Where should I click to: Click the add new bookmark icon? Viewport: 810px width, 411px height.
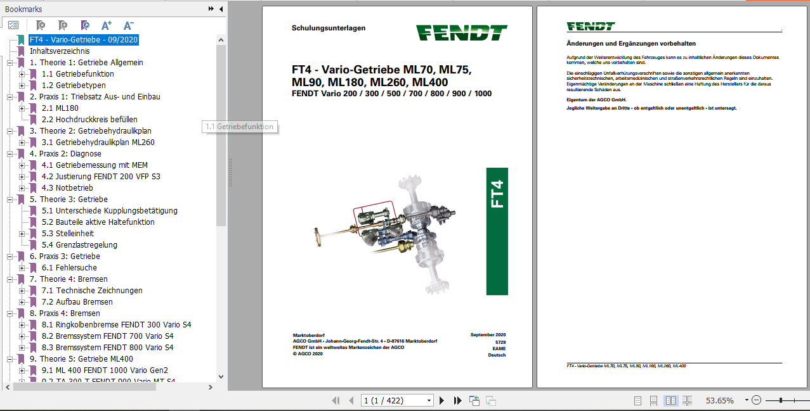click(62, 25)
